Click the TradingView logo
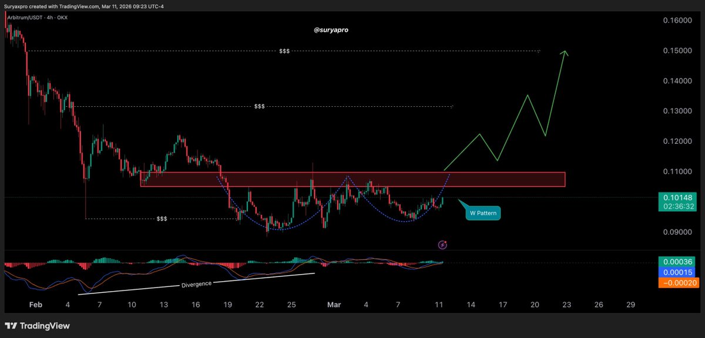This screenshot has height=338, width=705. click(x=37, y=326)
